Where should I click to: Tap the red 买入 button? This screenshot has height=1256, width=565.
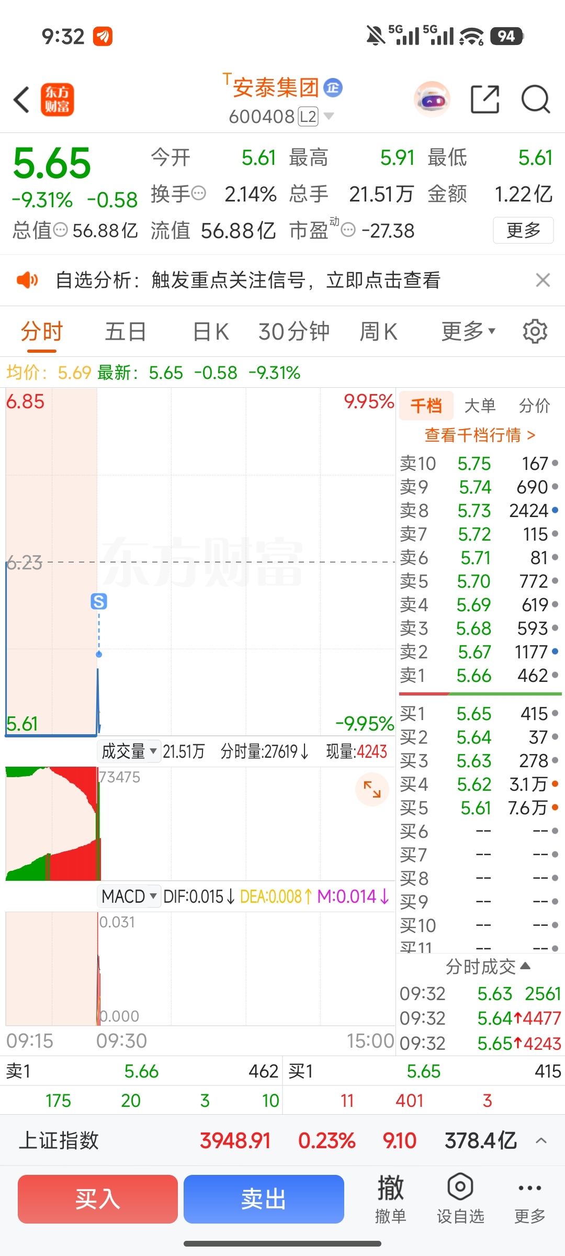click(98, 1199)
